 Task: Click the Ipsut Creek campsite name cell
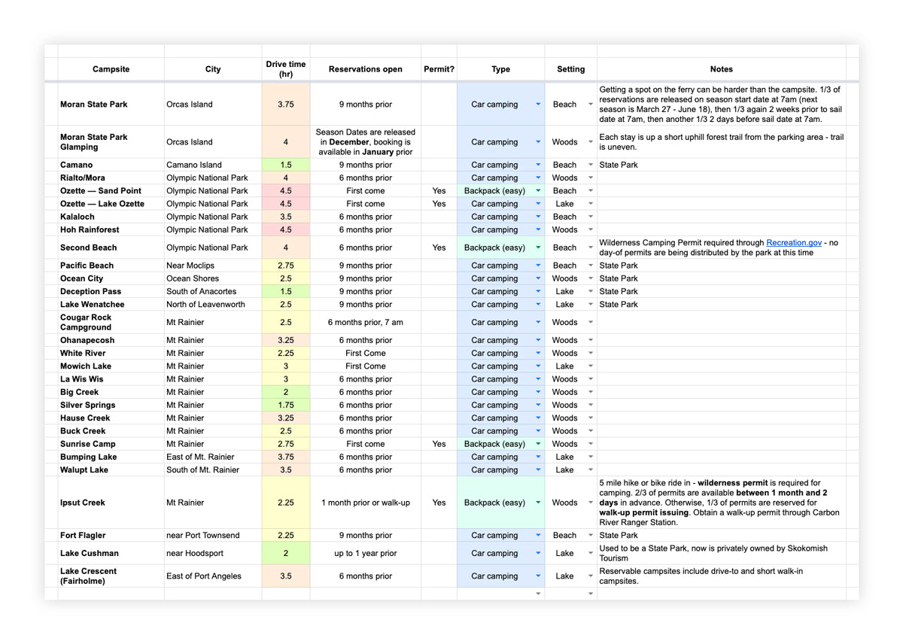point(111,503)
